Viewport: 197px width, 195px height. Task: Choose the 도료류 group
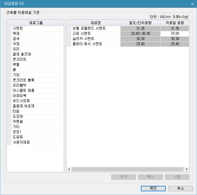36,137
